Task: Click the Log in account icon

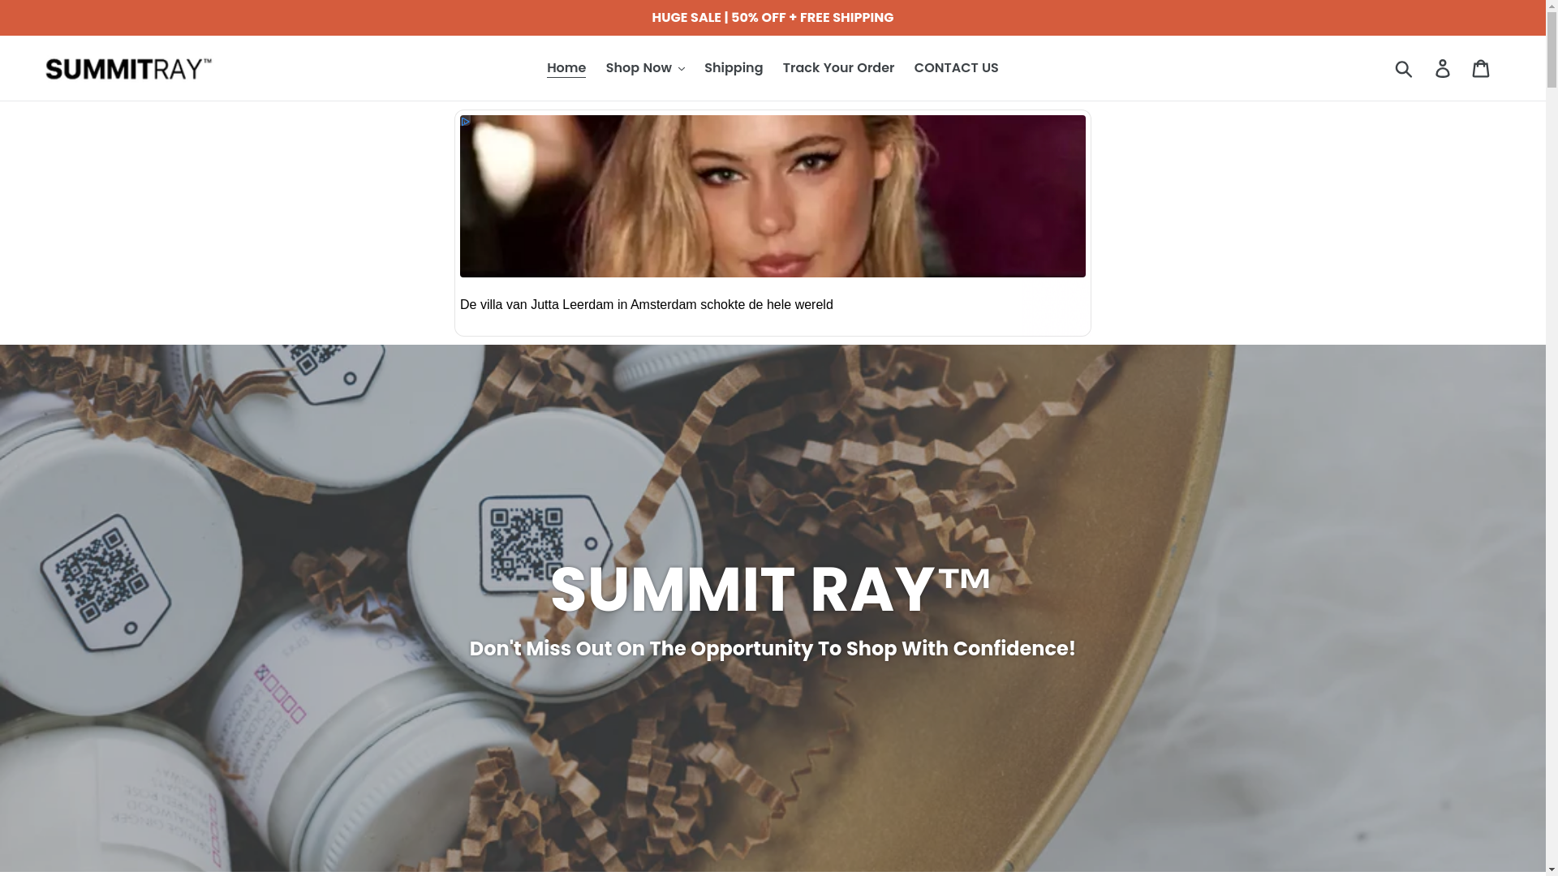Action: point(1443,68)
